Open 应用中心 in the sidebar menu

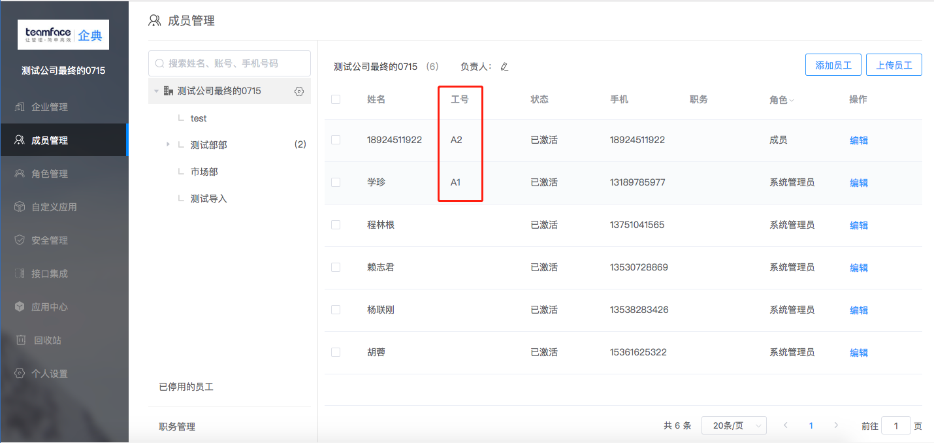tap(50, 307)
